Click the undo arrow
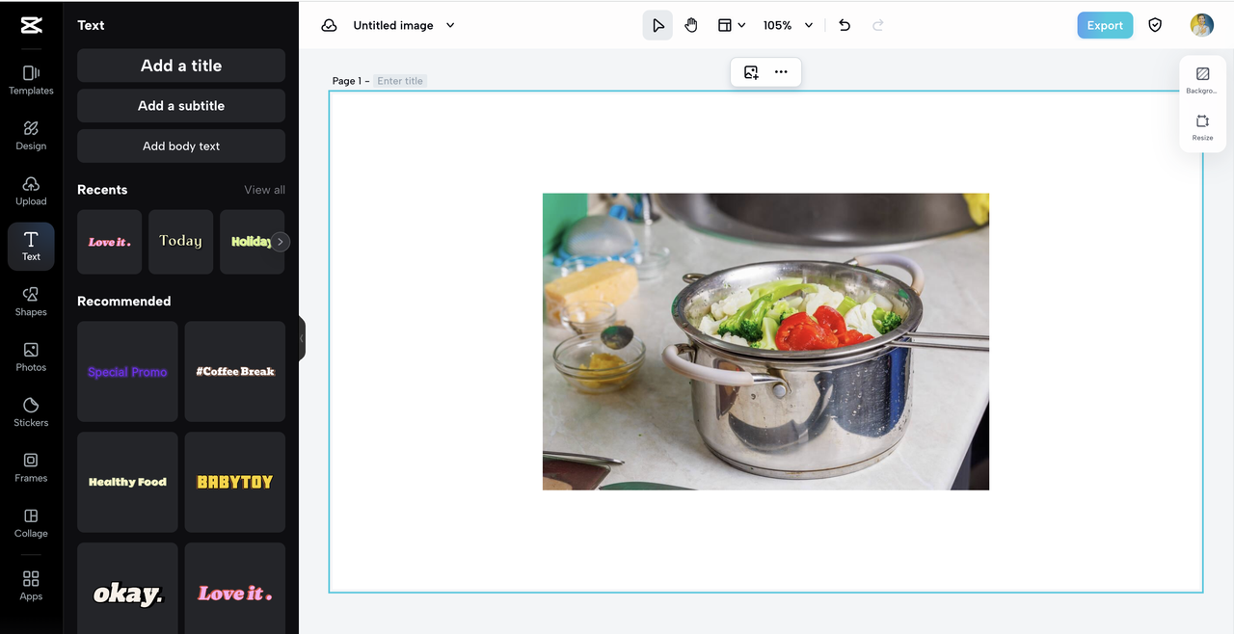The image size is (1234, 634). point(845,25)
